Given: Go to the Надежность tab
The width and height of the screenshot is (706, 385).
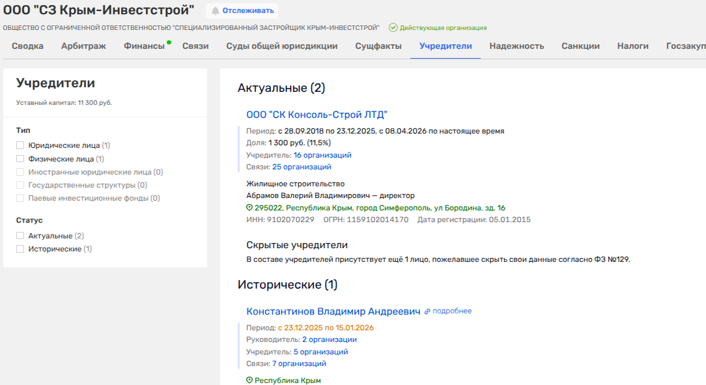Looking at the screenshot, I should 516,46.
